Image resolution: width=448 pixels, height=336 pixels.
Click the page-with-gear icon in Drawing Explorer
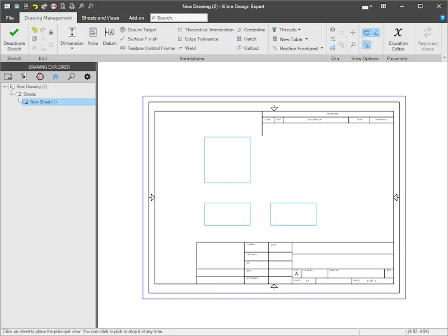point(24,77)
